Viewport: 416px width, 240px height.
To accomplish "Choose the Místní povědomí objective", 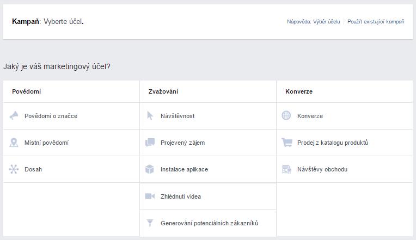I will click(x=71, y=143).
